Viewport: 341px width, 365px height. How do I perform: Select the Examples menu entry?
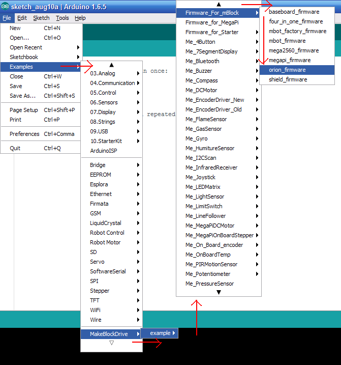coord(41,67)
